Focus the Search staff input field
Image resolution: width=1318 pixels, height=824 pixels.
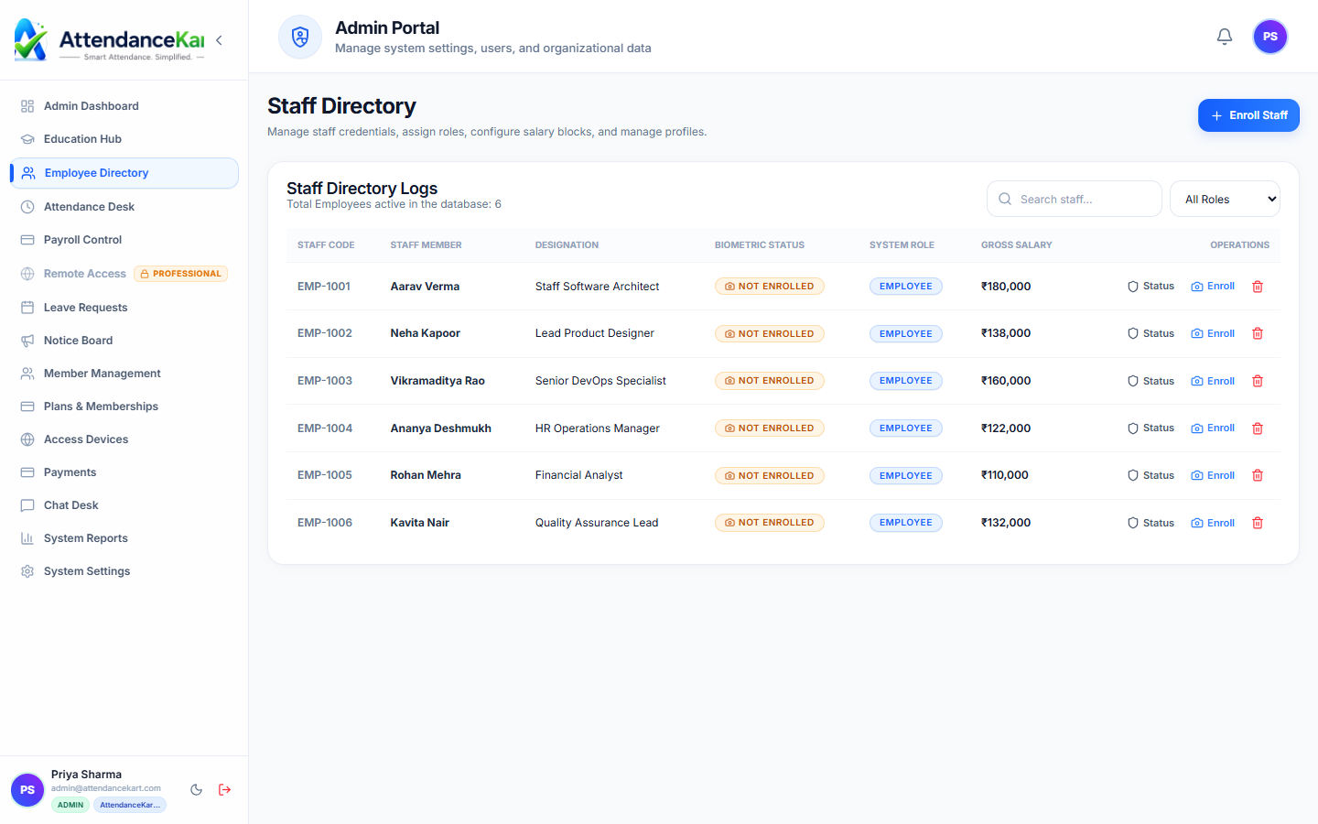[x=1074, y=199]
